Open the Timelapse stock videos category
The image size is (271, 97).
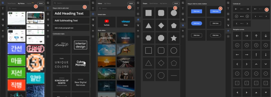(126, 62)
